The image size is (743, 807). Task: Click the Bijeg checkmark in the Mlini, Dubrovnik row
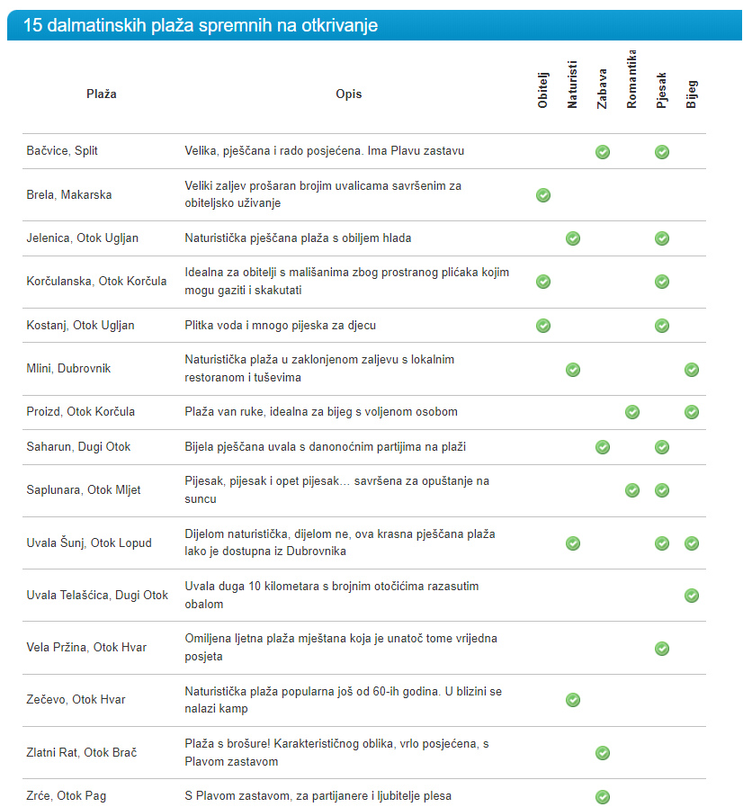coord(692,370)
